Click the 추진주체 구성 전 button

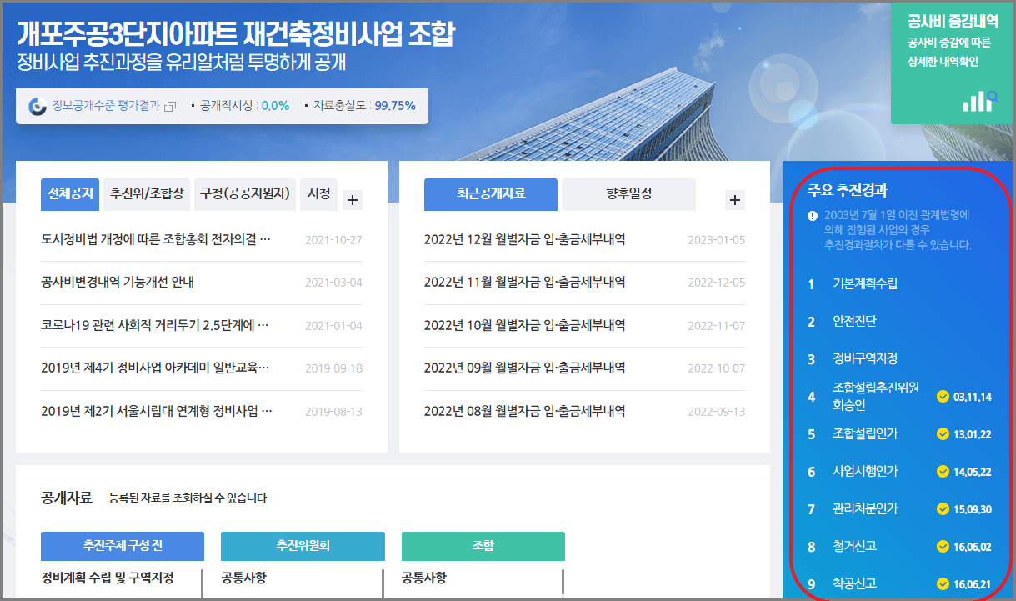pos(122,546)
